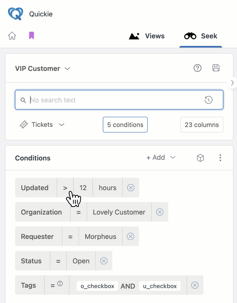Viewport: 237px width, 303px height.
Task: Remove the Organization condition
Action: click(x=160, y=212)
